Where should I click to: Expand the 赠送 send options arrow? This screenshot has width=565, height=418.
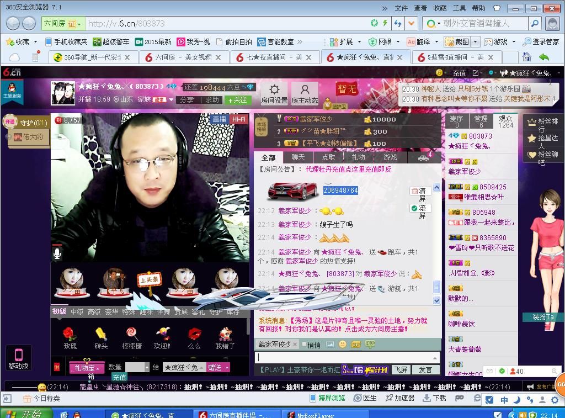click(x=227, y=367)
